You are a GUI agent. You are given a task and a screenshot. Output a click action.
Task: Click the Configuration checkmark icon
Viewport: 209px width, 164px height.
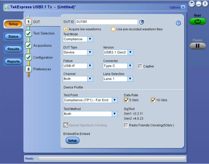(29, 57)
